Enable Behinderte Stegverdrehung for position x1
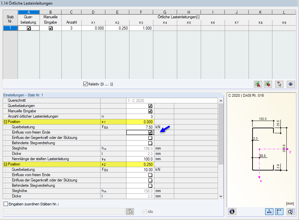 [150, 143]
